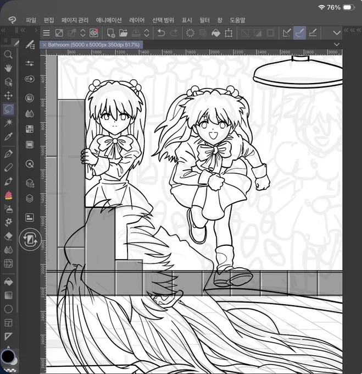Open the 도움말 menu
Viewport: 362px width, 374px height.
[x=237, y=20]
